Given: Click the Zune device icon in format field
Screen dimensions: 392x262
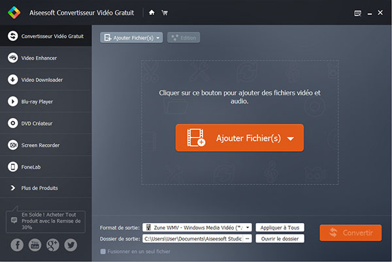Looking at the screenshot, I should (x=148, y=227).
